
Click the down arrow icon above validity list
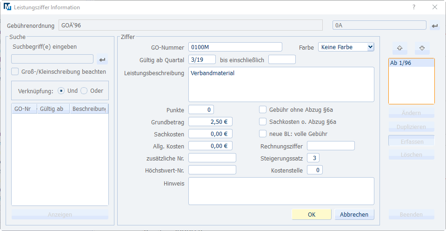422,48
